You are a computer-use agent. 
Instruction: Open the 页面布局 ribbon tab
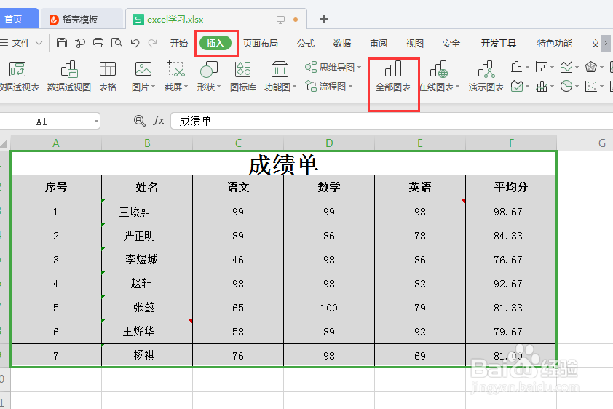[x=261, y=43]
